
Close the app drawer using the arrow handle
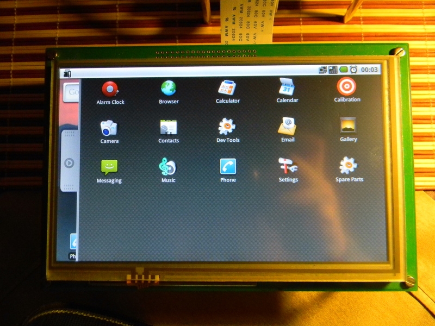tap(69, 163)
